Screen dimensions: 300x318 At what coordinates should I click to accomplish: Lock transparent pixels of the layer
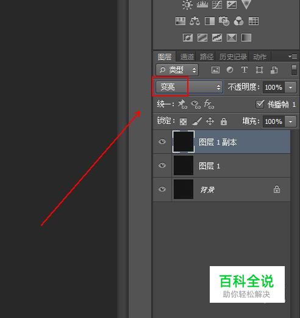183,121
